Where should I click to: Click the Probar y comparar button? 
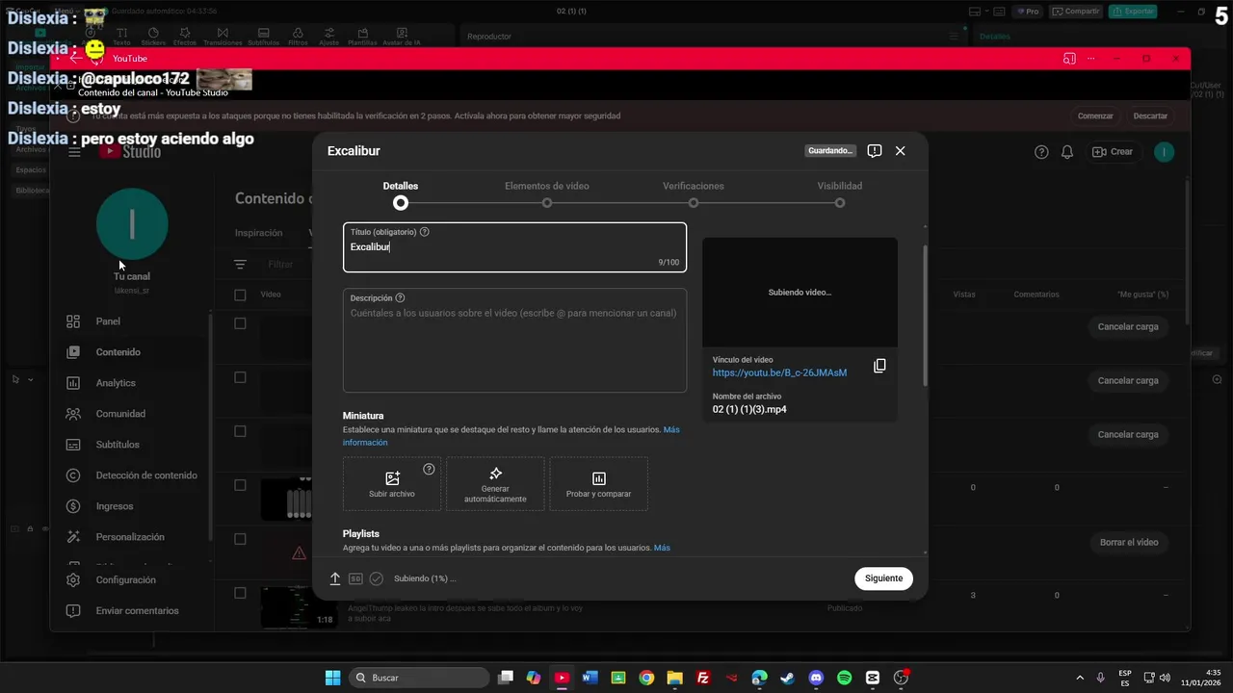coord(598,483)
